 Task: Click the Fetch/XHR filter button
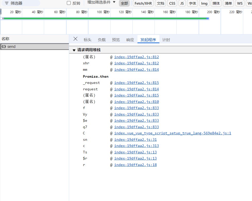pos(143,3)
